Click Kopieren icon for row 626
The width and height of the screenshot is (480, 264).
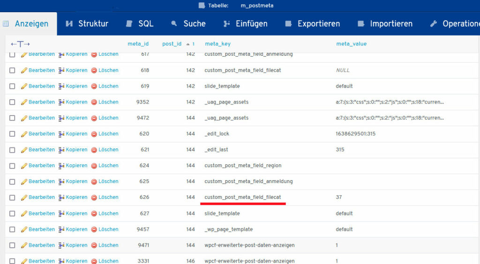pos(61,198)
